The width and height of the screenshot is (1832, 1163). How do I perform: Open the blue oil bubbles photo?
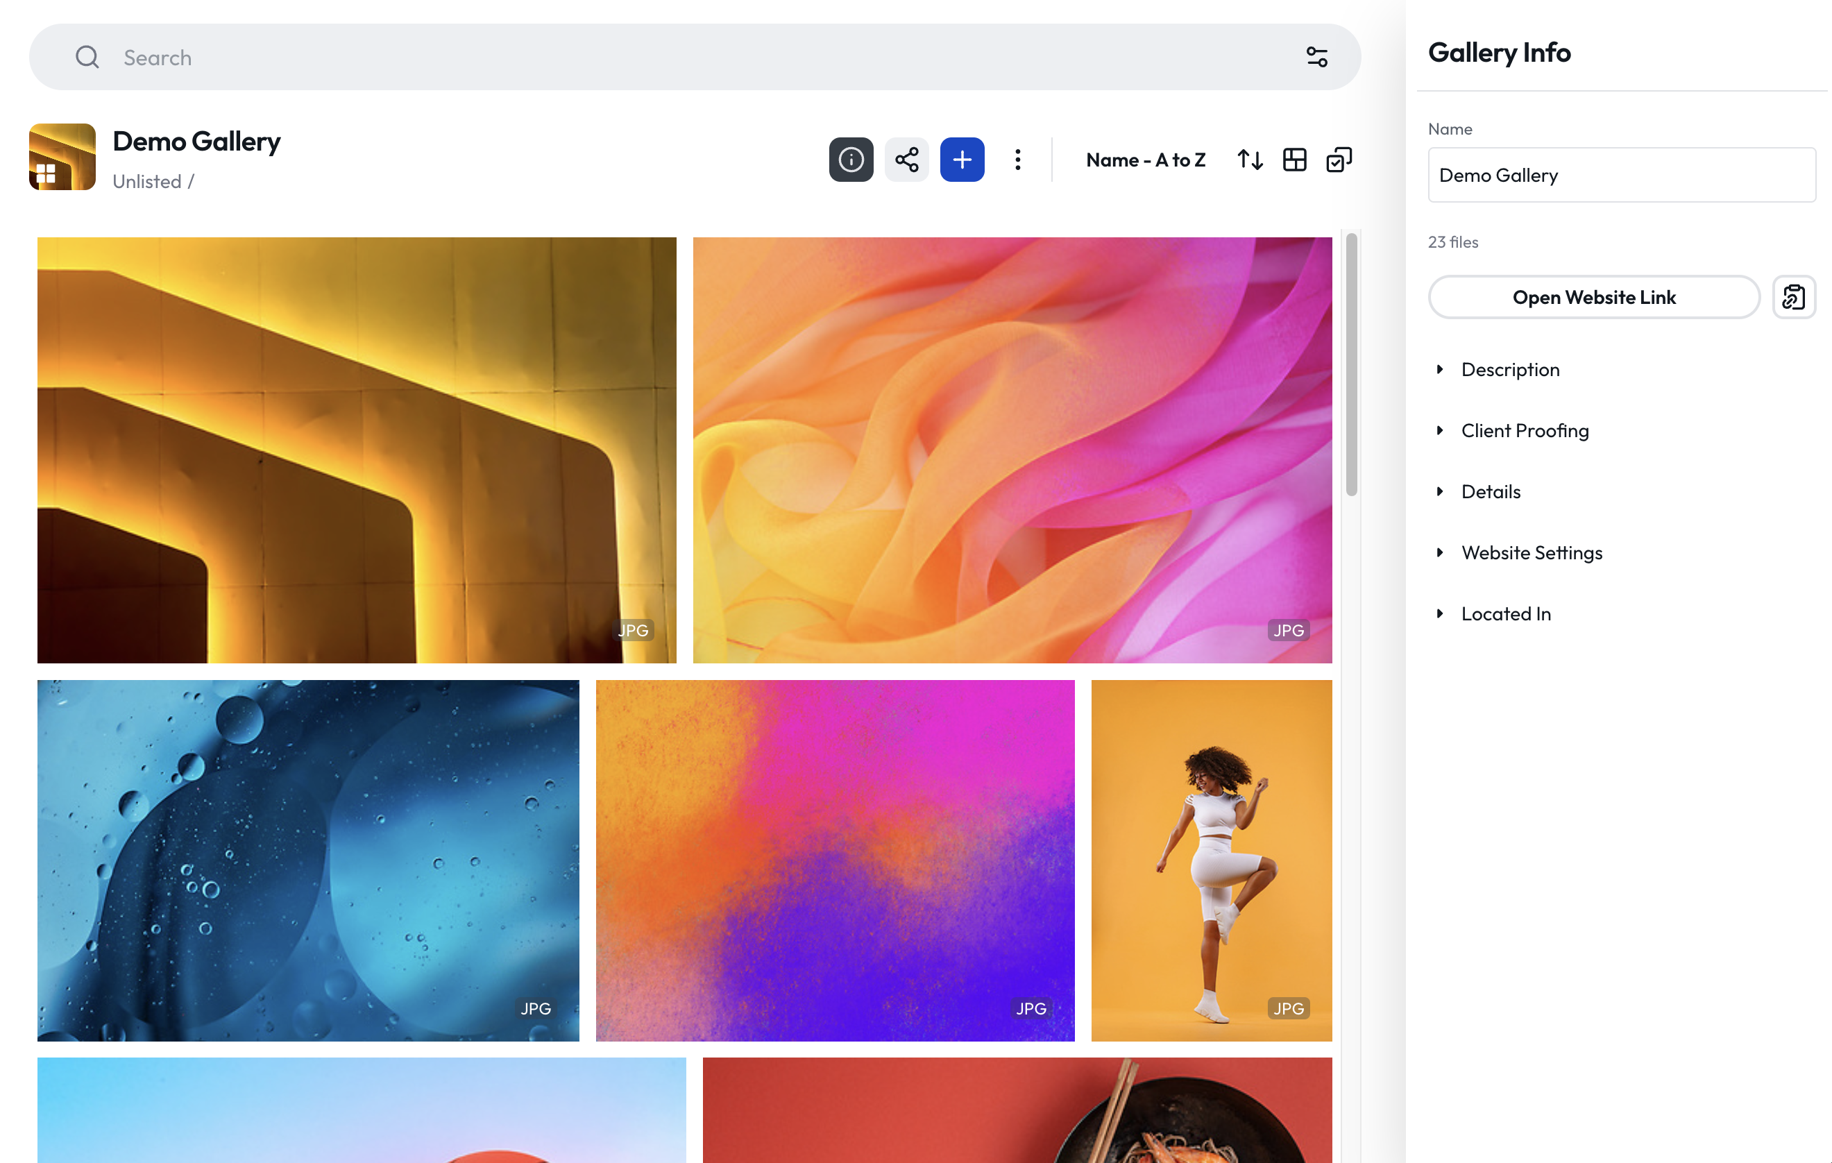click(x=308, y=860)
